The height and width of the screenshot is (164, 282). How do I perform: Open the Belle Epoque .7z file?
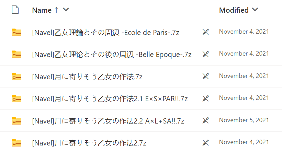tap(112, 55)
